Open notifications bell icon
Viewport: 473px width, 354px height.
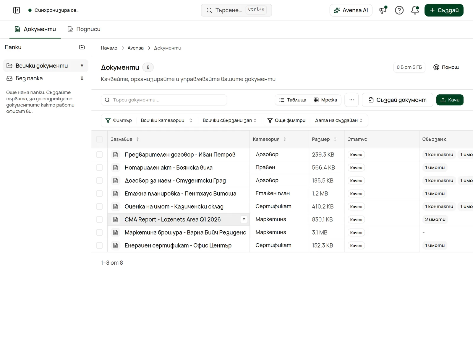click(x=415, y=10)
